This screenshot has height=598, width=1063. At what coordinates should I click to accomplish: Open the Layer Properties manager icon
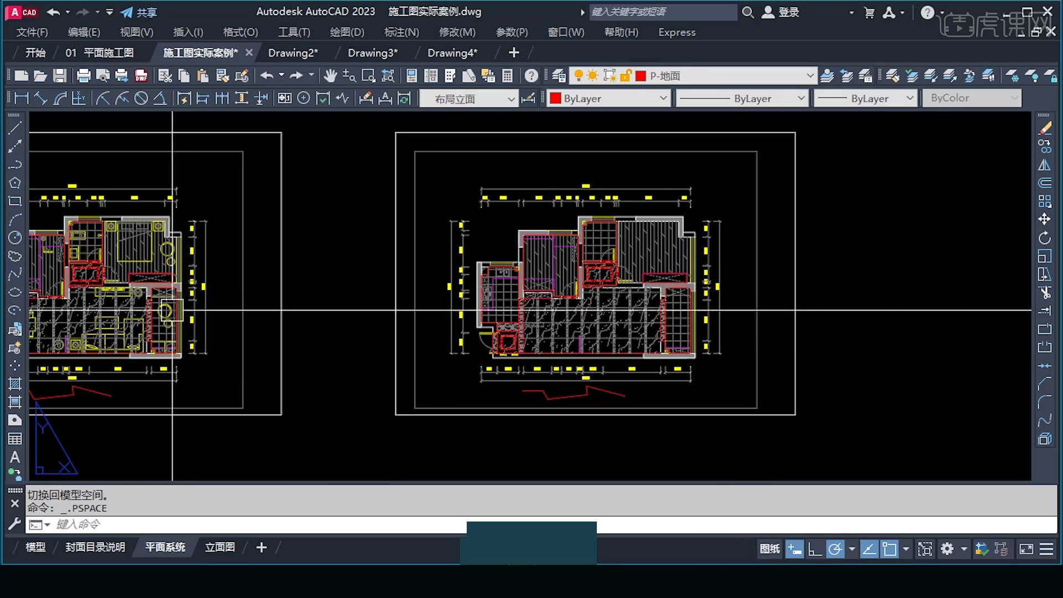click(559, 76)
